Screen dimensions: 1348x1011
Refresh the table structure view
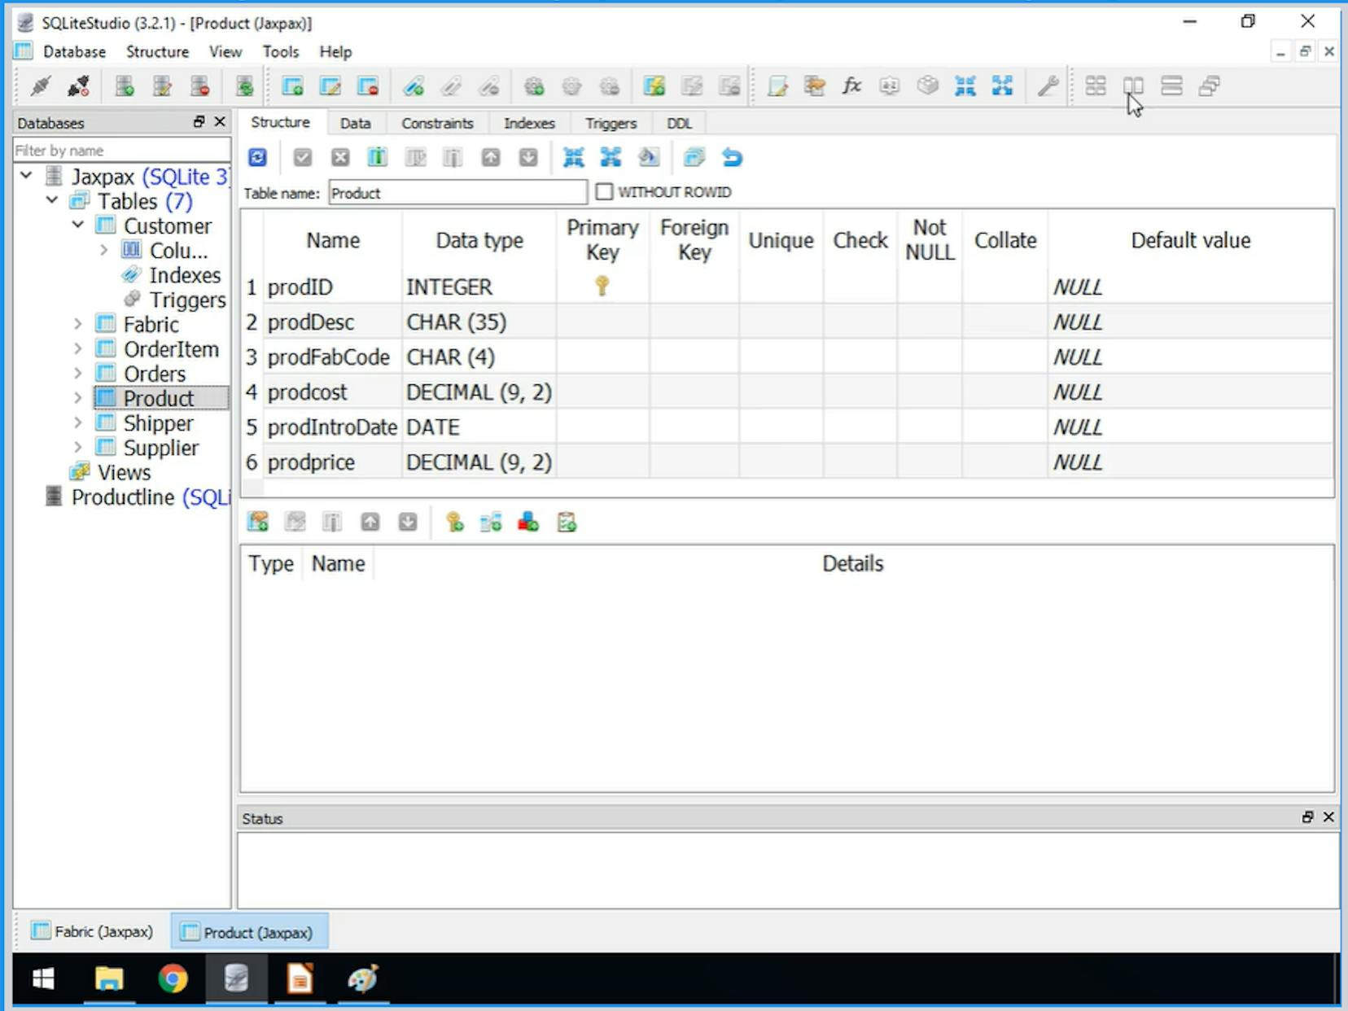point(257,156)
